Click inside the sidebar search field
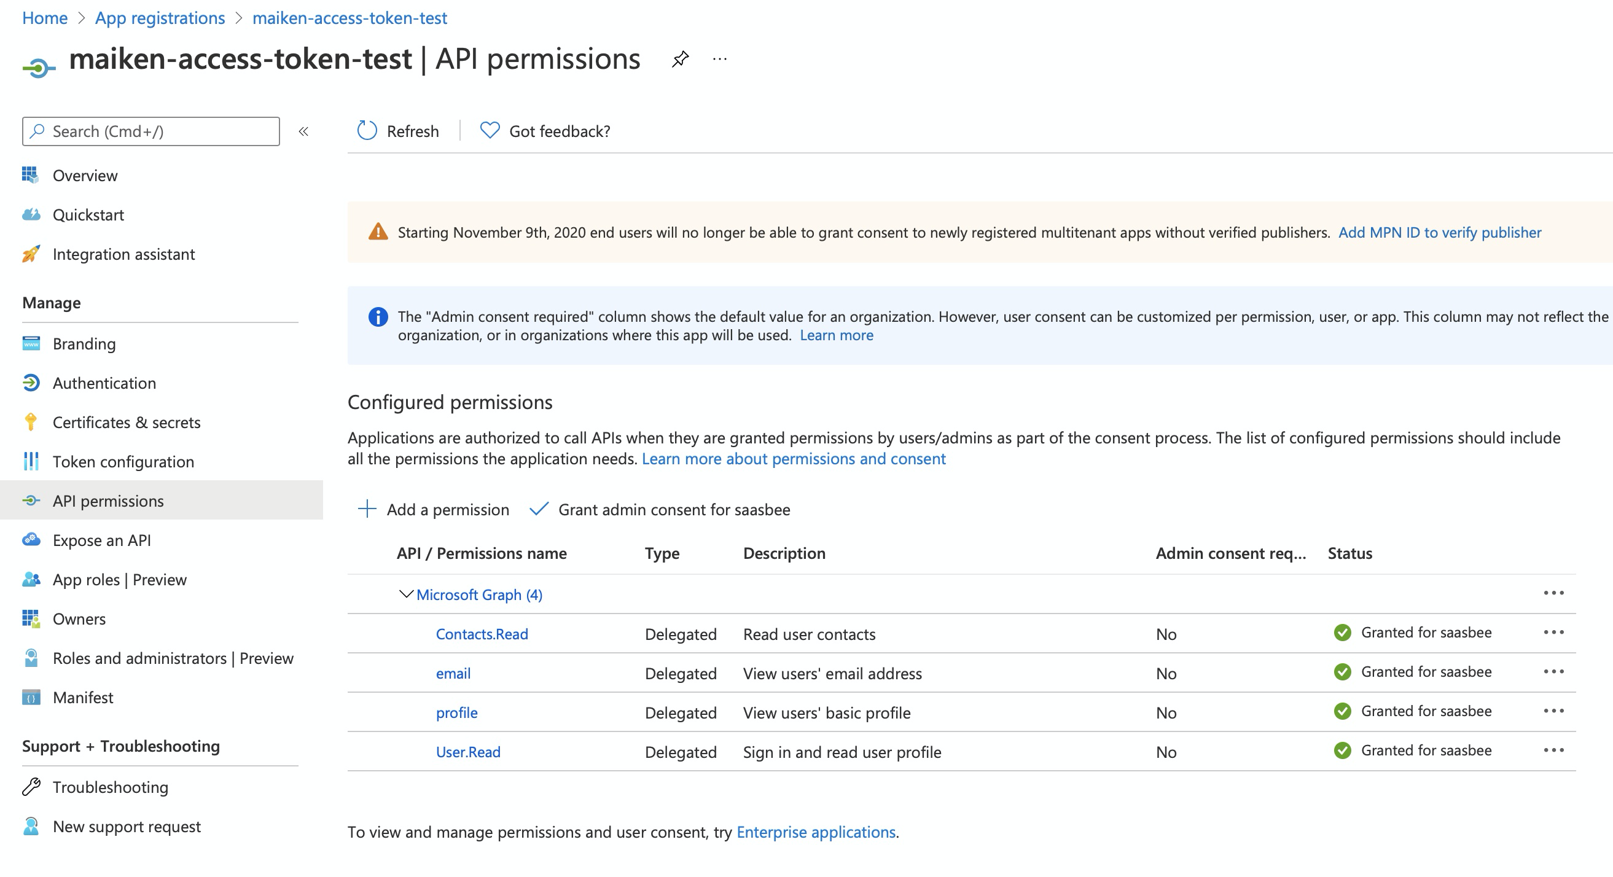This screenshot has width=1613, height=877. [x=150, y=131]
